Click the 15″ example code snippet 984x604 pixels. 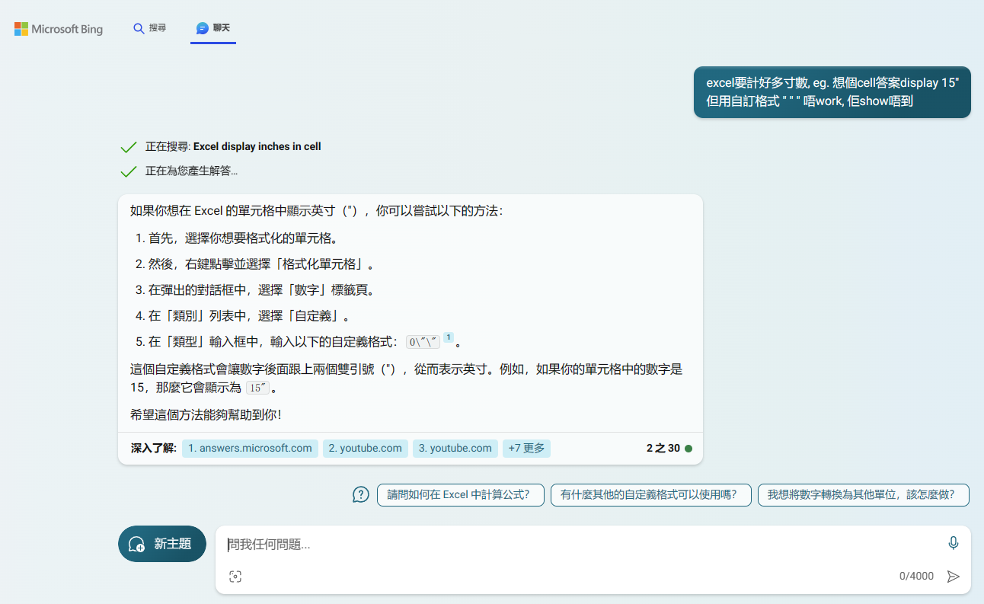[258, 388]
